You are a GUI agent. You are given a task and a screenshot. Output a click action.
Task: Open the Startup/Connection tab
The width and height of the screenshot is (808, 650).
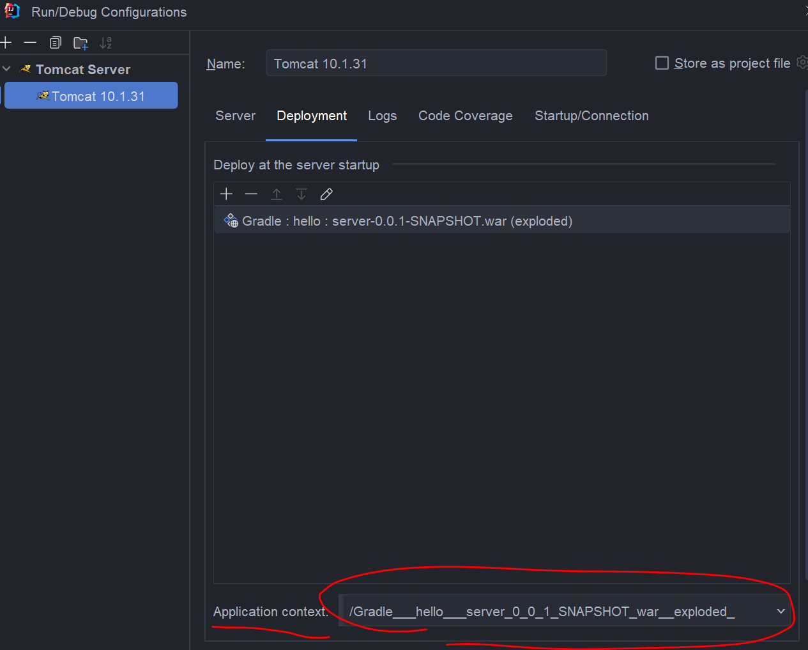coord(591,116)
